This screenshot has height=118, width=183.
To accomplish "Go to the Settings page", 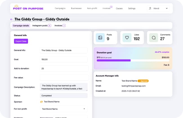I will pyautogui.click(x=131, y=8).
